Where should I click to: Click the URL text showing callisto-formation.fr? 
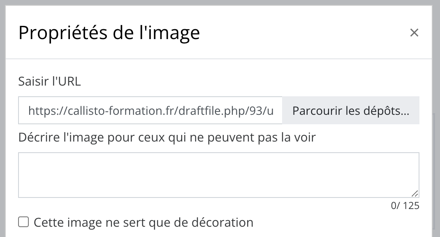(150, 110)
